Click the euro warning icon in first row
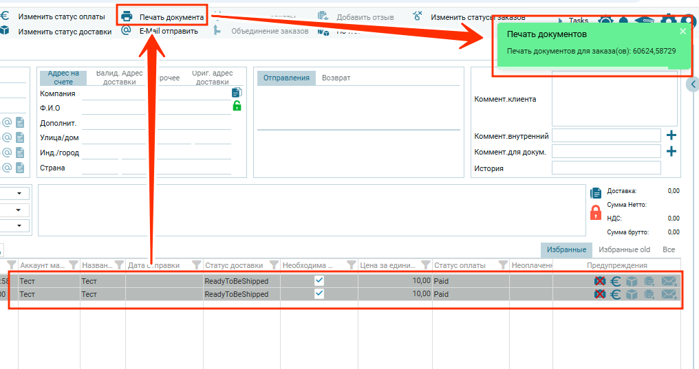The height and width of the screenshot is (369, 699). click(x=616, y=280)
